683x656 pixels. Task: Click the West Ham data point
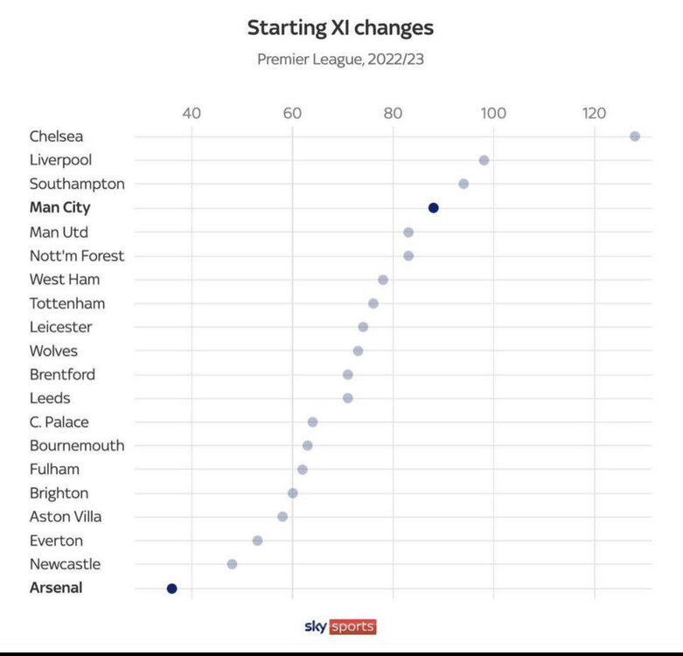click(383, 280)
